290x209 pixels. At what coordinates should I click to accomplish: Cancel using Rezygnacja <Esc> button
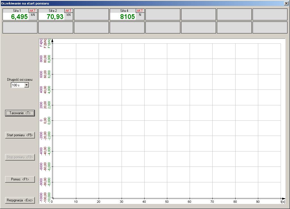coord(20,200)
